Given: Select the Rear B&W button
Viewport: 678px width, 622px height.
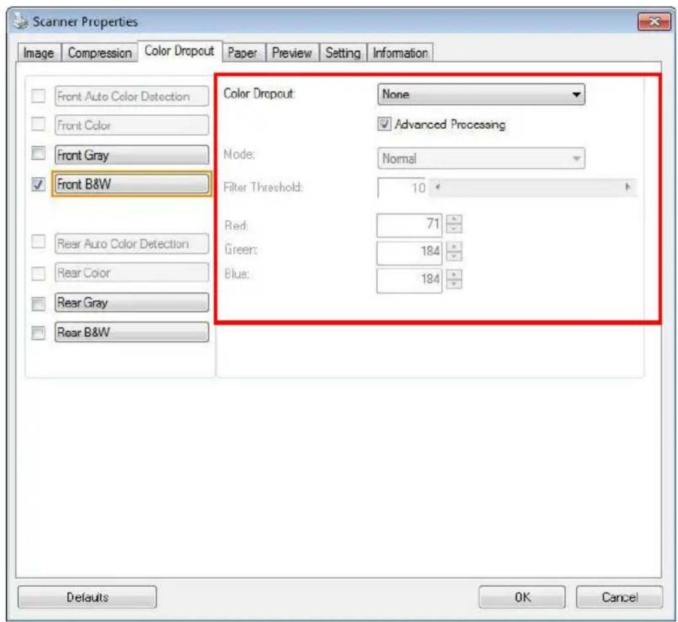Looking at the screenshot, I should [131, 332].
